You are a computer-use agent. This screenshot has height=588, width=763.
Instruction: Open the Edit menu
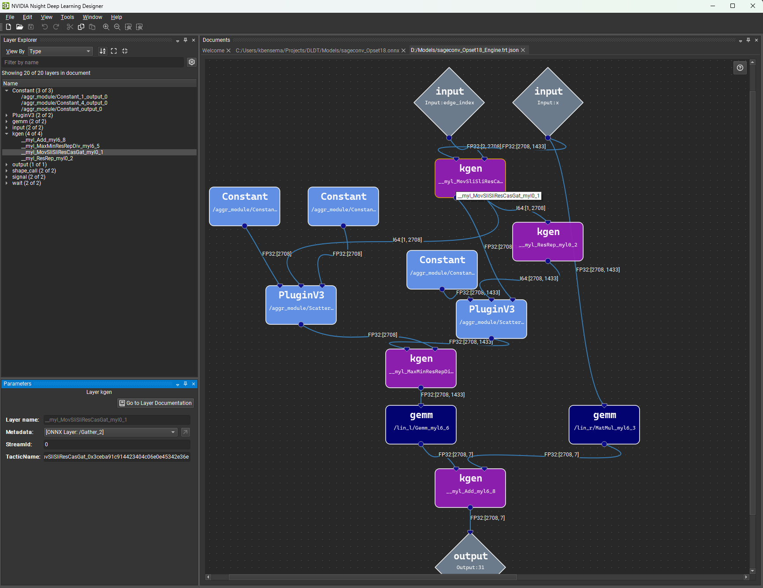27,17
